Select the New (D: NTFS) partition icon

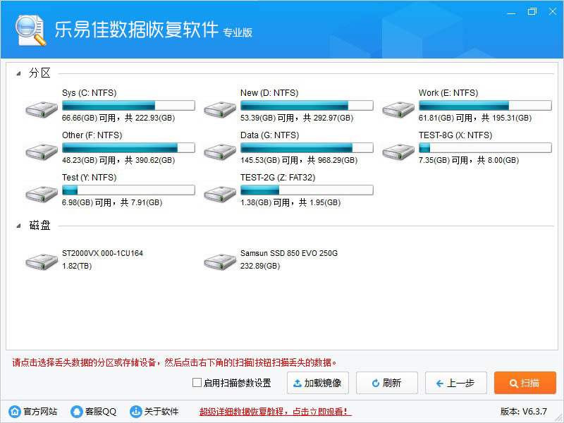[220, 109]
